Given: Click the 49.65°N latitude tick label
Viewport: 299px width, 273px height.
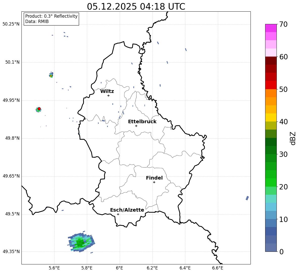Looking at the screenshot, I should pos(11,176).
